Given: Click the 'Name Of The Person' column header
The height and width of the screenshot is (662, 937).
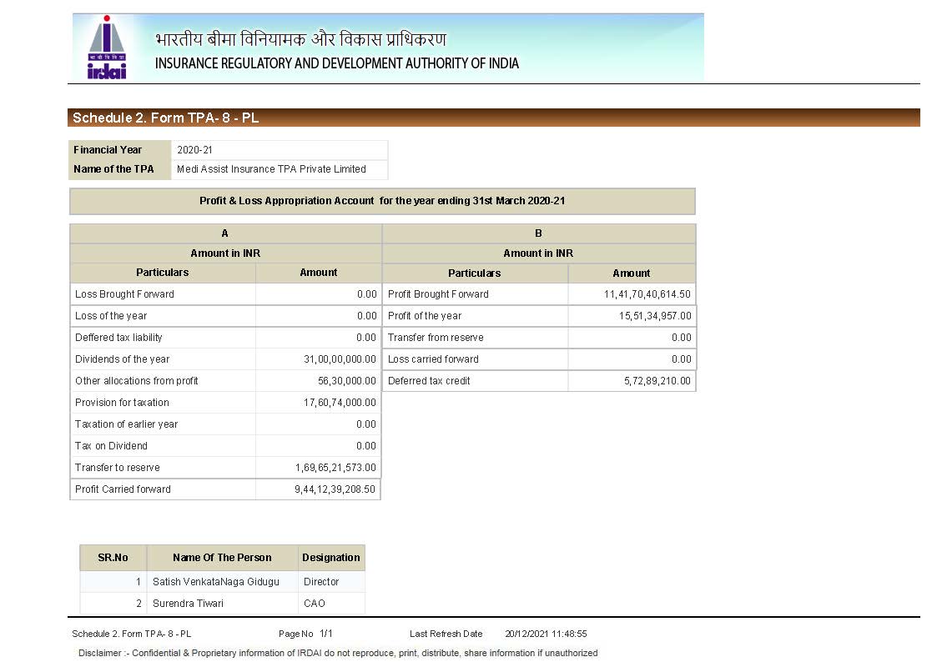Looking at the screenshot, I should 222,558.
